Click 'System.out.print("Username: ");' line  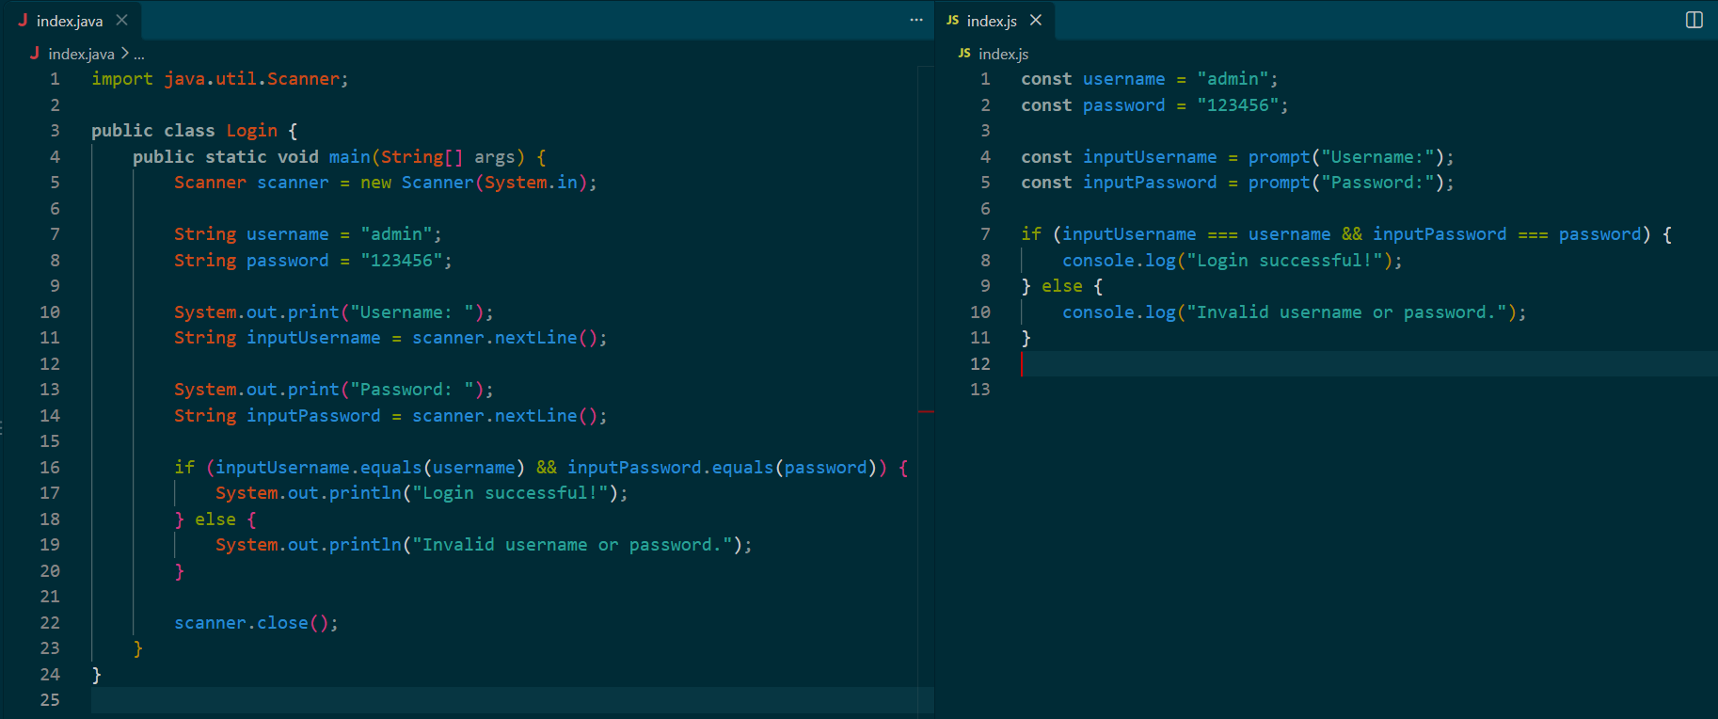(x=334, y=312)
